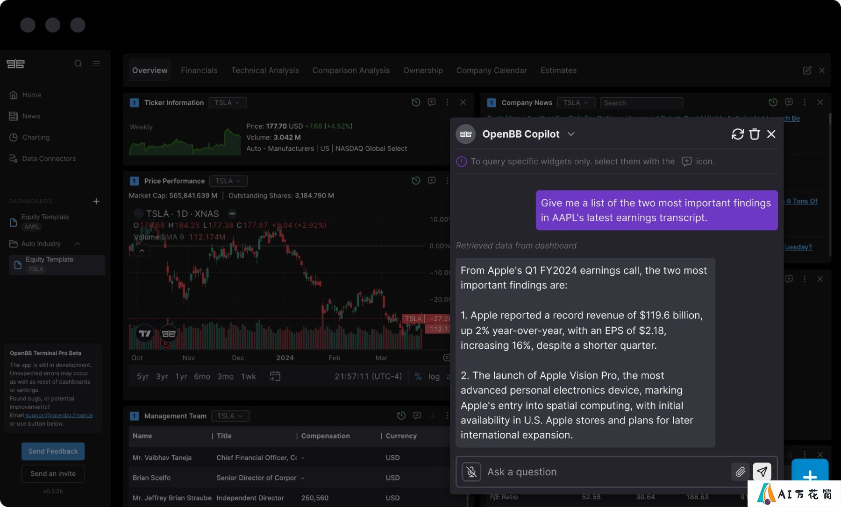
Task: Select the 3mo chart range
Action: [x=225, y=377]
